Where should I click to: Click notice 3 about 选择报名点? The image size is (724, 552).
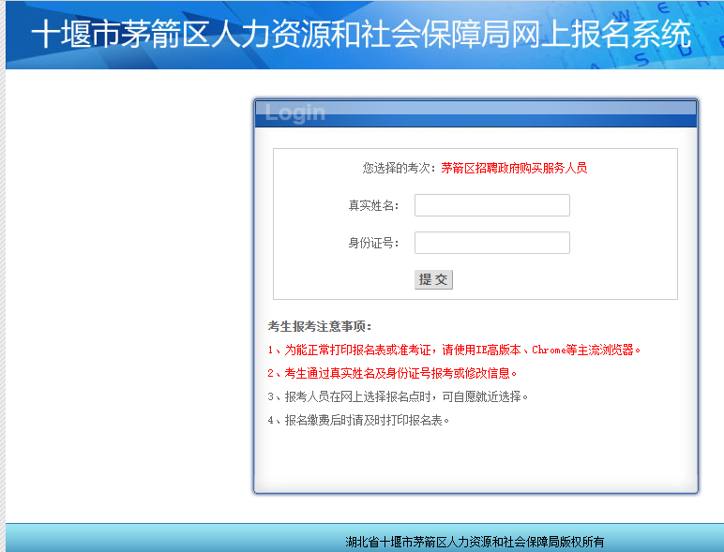tap(398, 397)
